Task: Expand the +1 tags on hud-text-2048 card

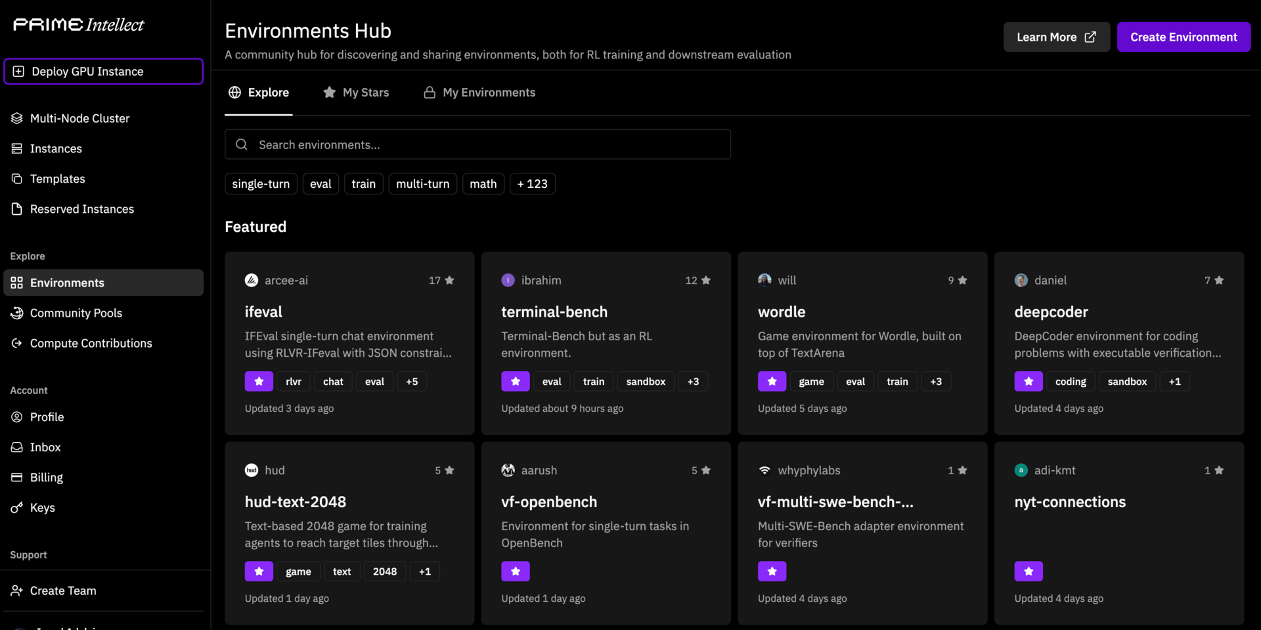Action: (x=425, y=571)
